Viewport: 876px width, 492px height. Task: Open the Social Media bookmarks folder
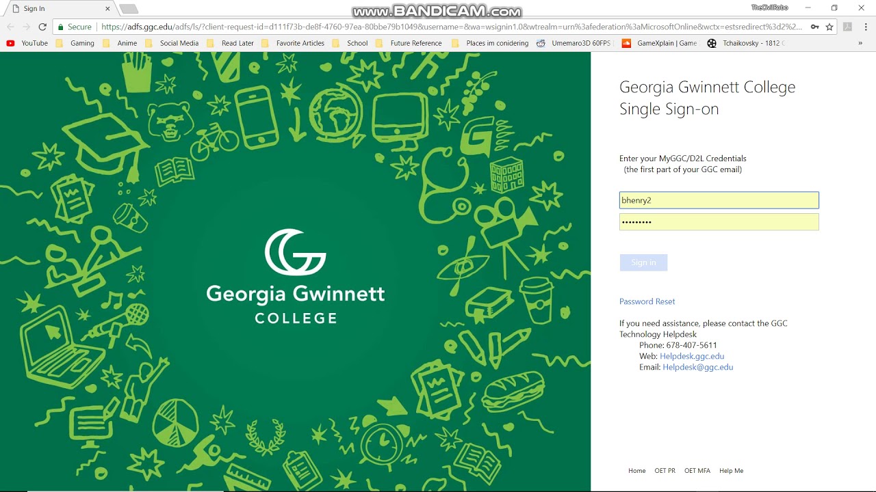pos(172,43)
